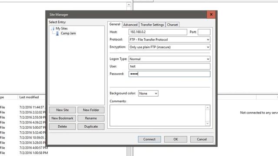The width and height of the screenshot is (278, 156).
Task: Click the Password input field
Action: pos(169,74)
